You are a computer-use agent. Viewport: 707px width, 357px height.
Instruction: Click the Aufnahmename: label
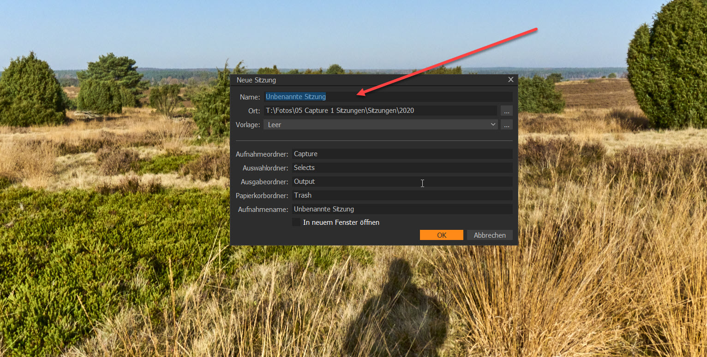point(263,210)
